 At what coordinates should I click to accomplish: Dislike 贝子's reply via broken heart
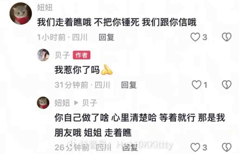tap(227, 85)
